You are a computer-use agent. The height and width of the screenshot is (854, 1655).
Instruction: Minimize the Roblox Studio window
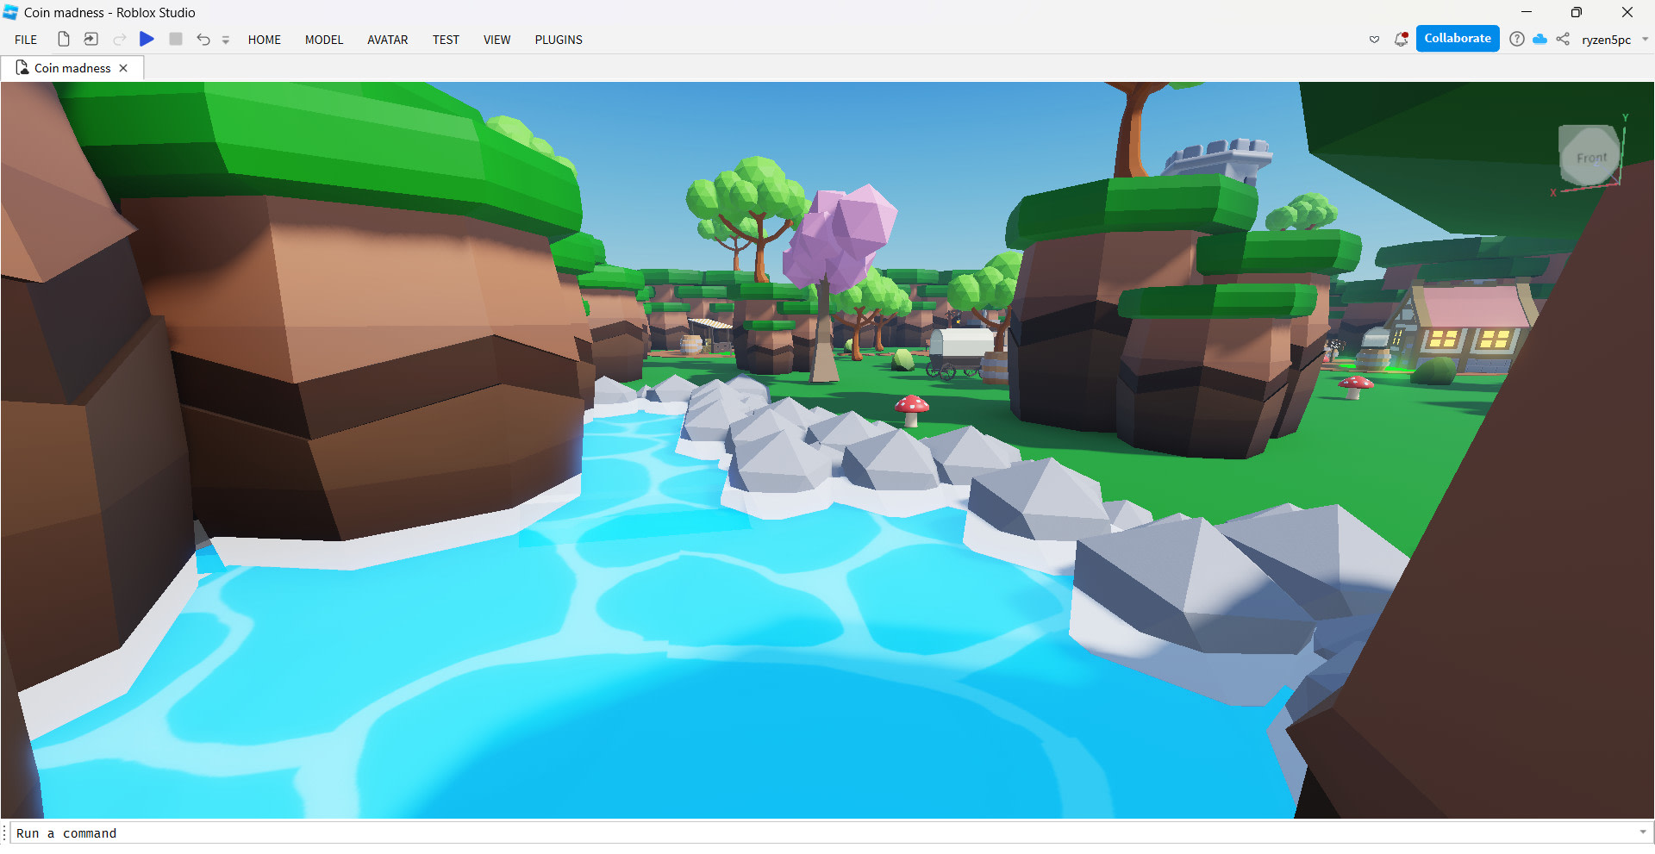(x=1527, y=12)
